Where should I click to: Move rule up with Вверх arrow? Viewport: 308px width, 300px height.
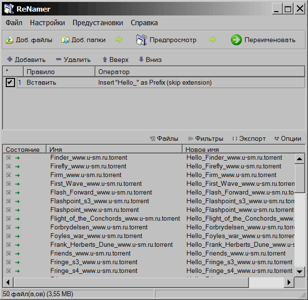pos(104,60)
